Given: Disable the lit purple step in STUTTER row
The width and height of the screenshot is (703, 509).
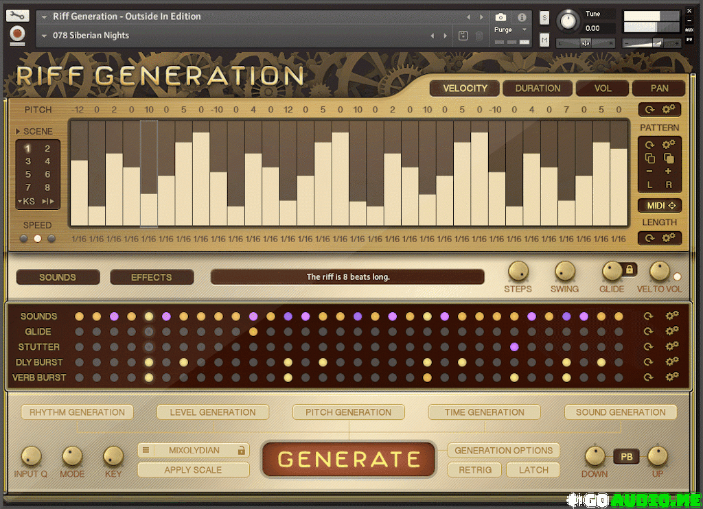Looking at the screenshot, I should click(514, 347).
